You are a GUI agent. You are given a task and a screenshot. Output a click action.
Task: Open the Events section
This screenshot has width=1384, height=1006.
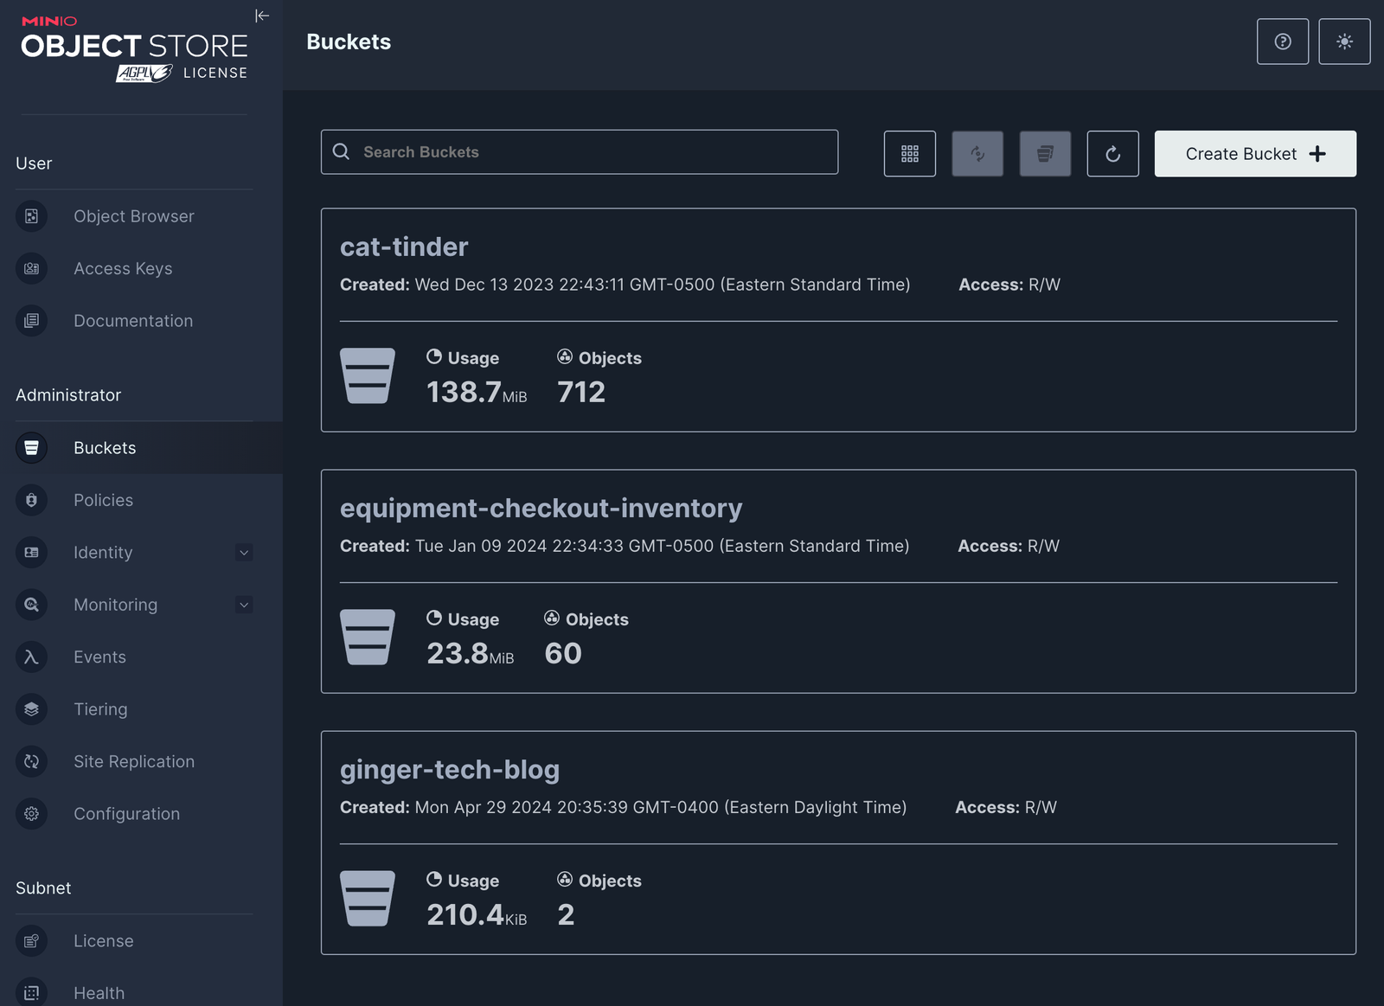(x=99, y=657)
